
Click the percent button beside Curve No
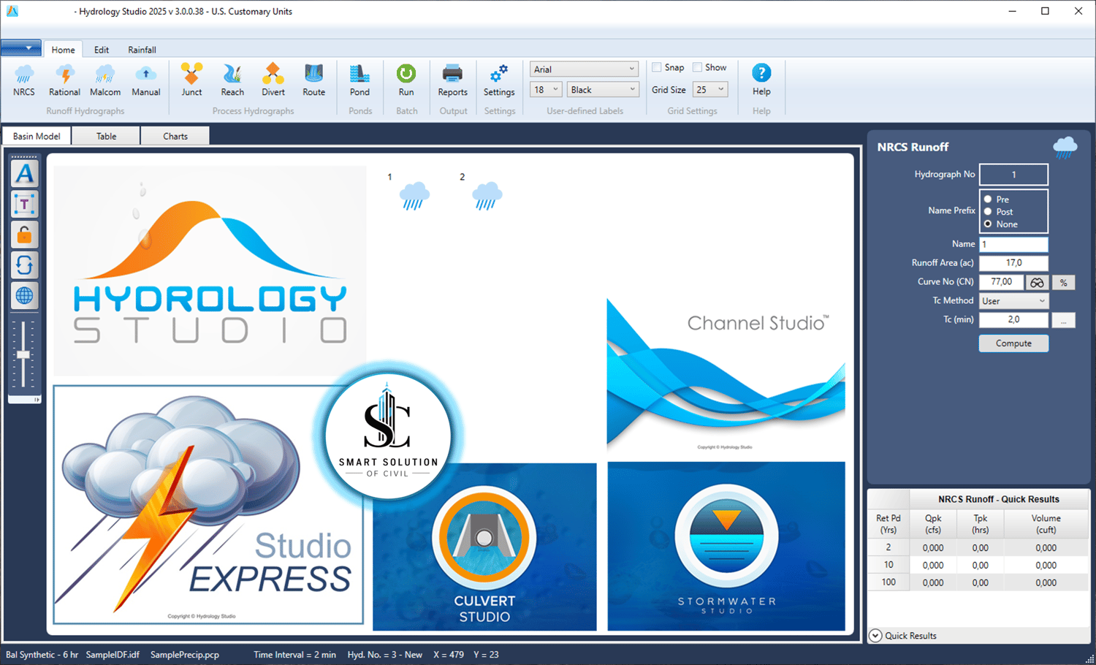[x=1064, y=282]
